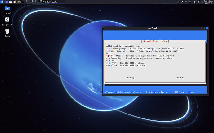Click the clipboard manager tray icon
This screenshot has height=133, width=214.
[x=178, y=2]
